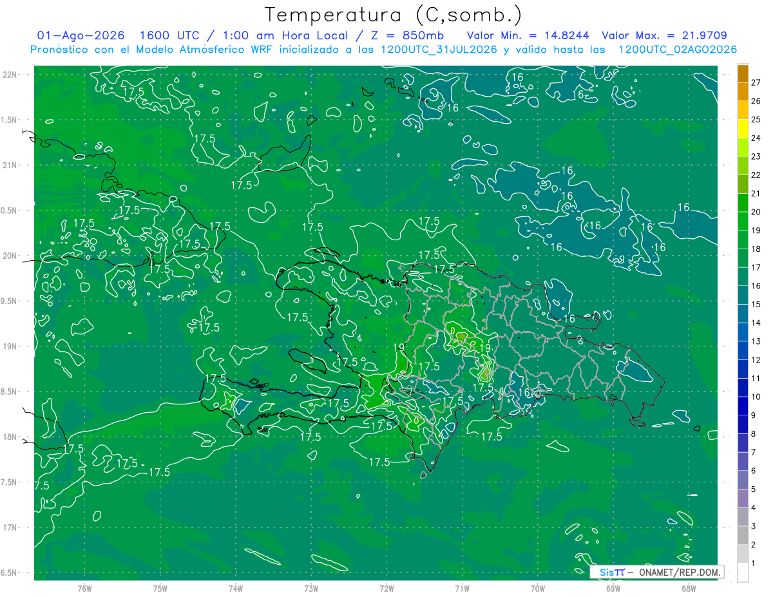The height and width of the screenshot is (597, 773).
Task: Click the "20N" latitude axis label
Action: 10,256
